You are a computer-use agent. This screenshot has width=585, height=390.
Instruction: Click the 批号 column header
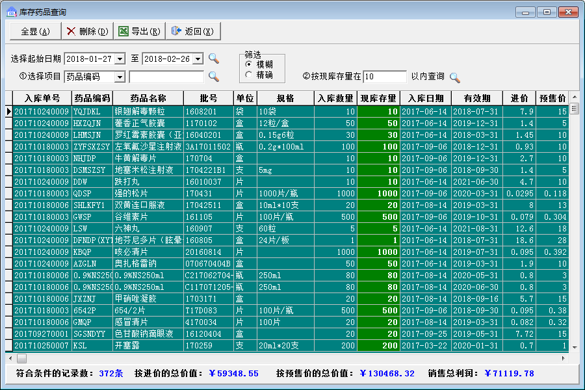point(209,98)
